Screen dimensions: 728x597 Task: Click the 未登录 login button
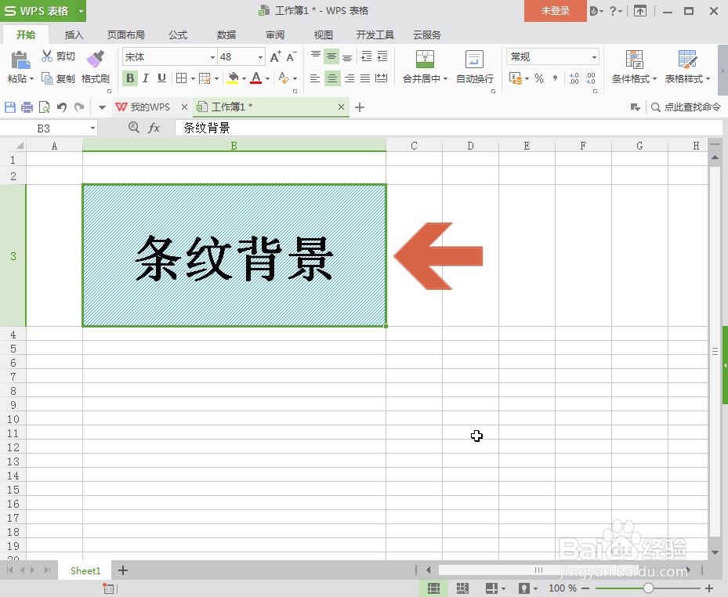click(x=555, y=11)
